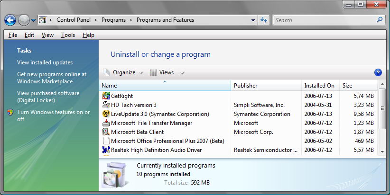
Task: Click the security shield icon in Tasks pane
Action: pos(10,112)
